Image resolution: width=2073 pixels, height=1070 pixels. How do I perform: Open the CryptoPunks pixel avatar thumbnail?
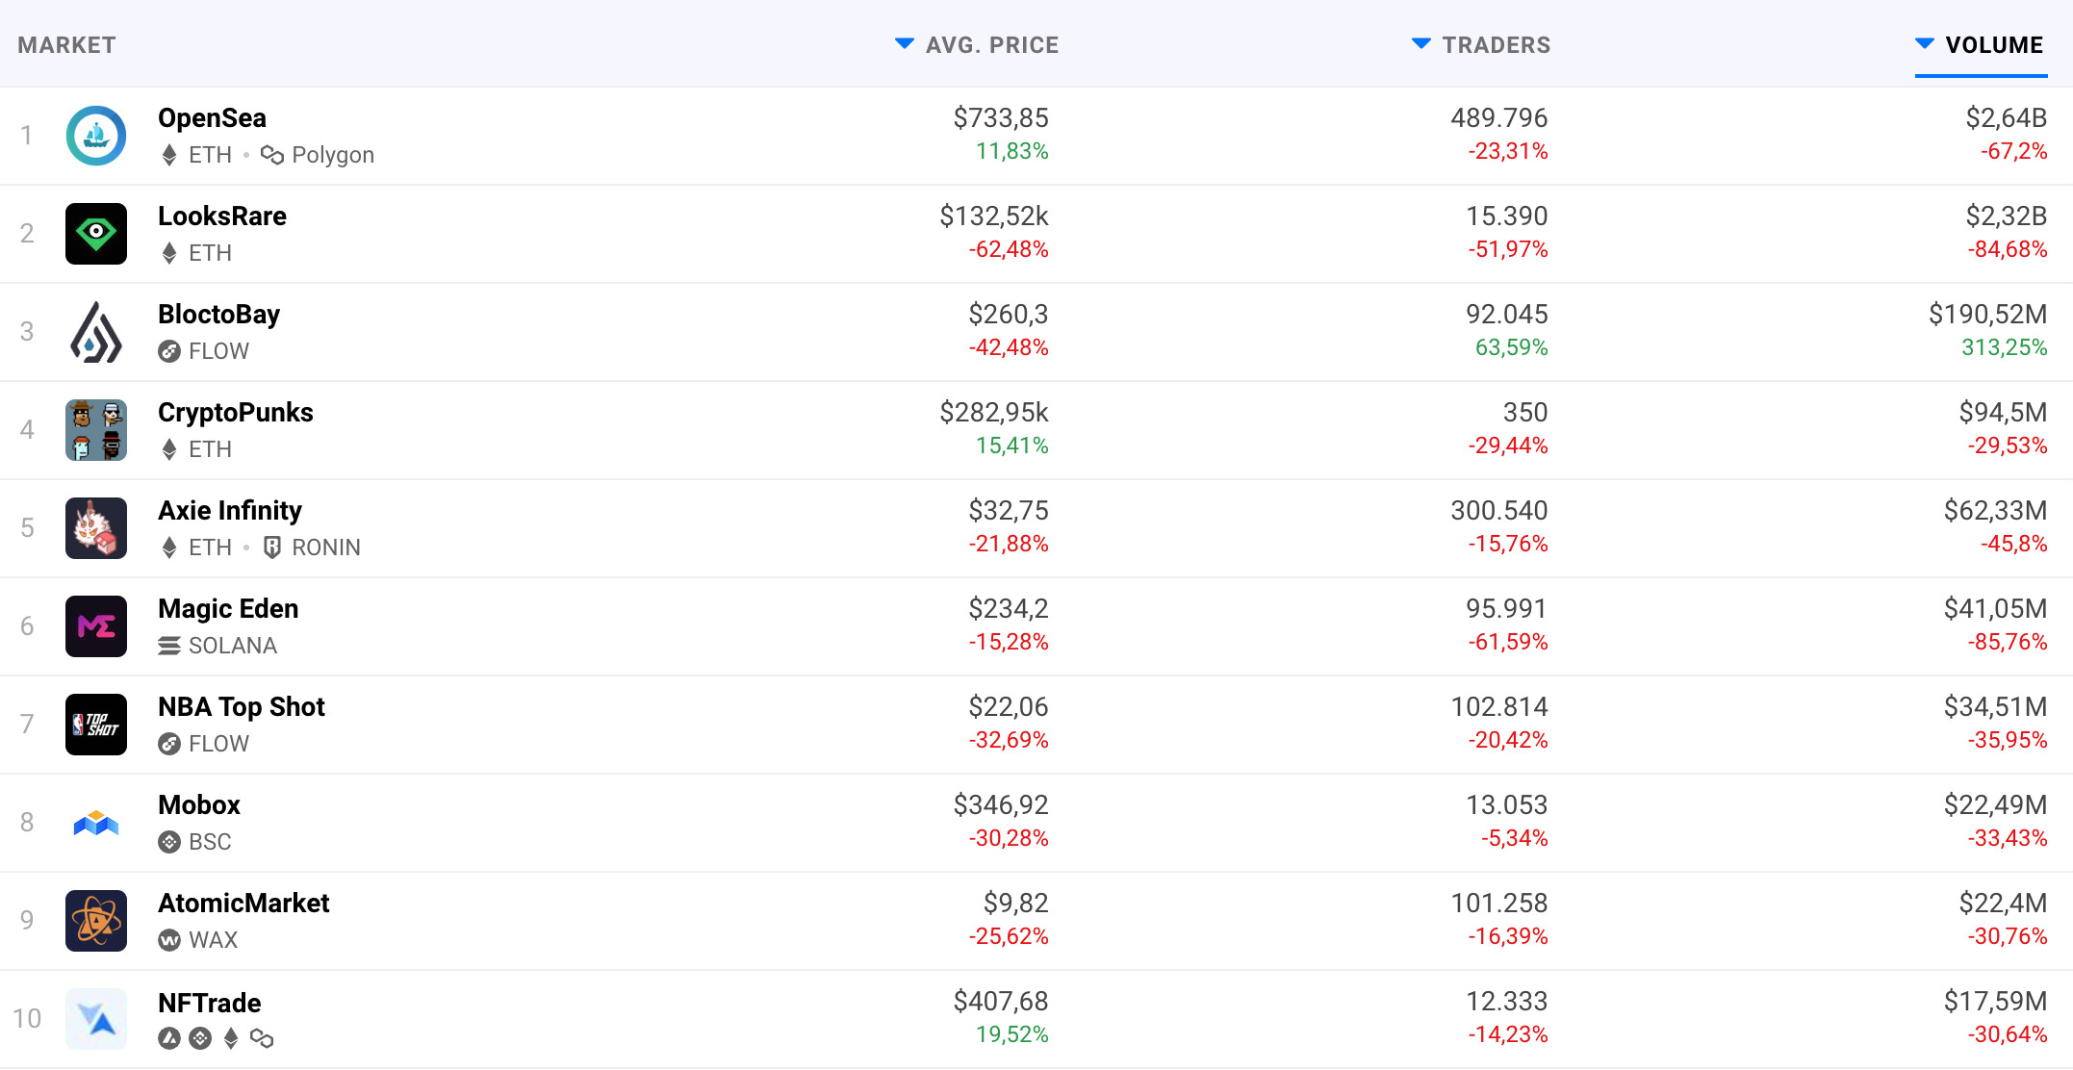[x=96, y=430]
